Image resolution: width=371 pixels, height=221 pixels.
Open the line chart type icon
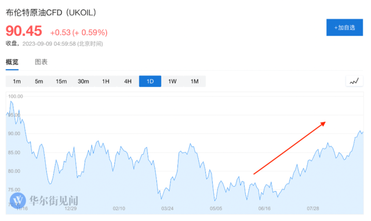click(x=354, y=81)
